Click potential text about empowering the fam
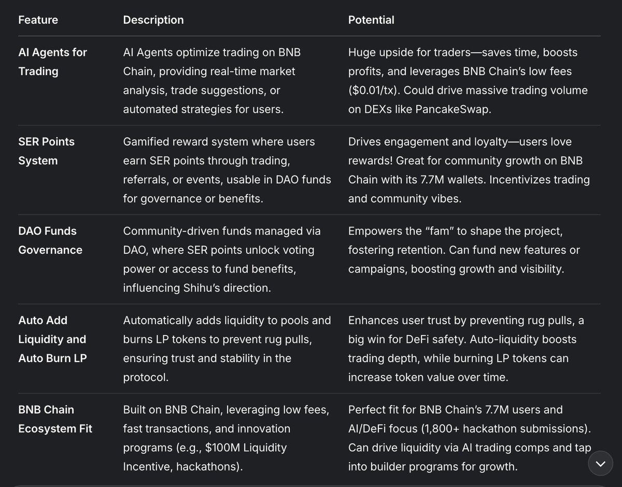622x487 pixels. tap(464, 250)
